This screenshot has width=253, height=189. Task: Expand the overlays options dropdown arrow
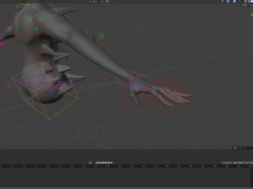237,1
